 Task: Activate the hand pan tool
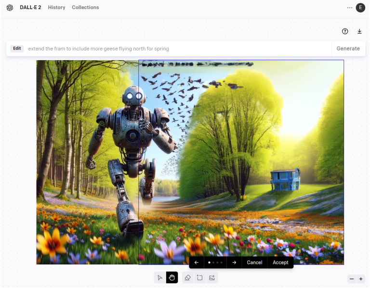pos(172,278)
